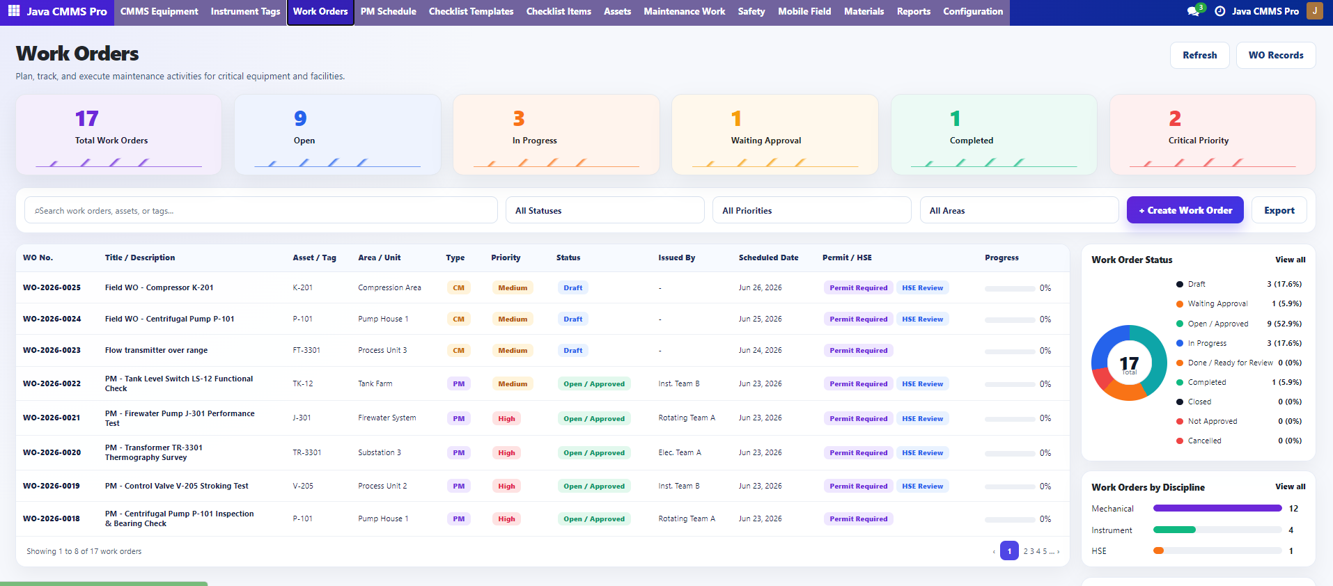Viewport: 1333px width, 586px height.
Task: Open the All Statuses filter dropdown
Action: click(x=605, y=210)
